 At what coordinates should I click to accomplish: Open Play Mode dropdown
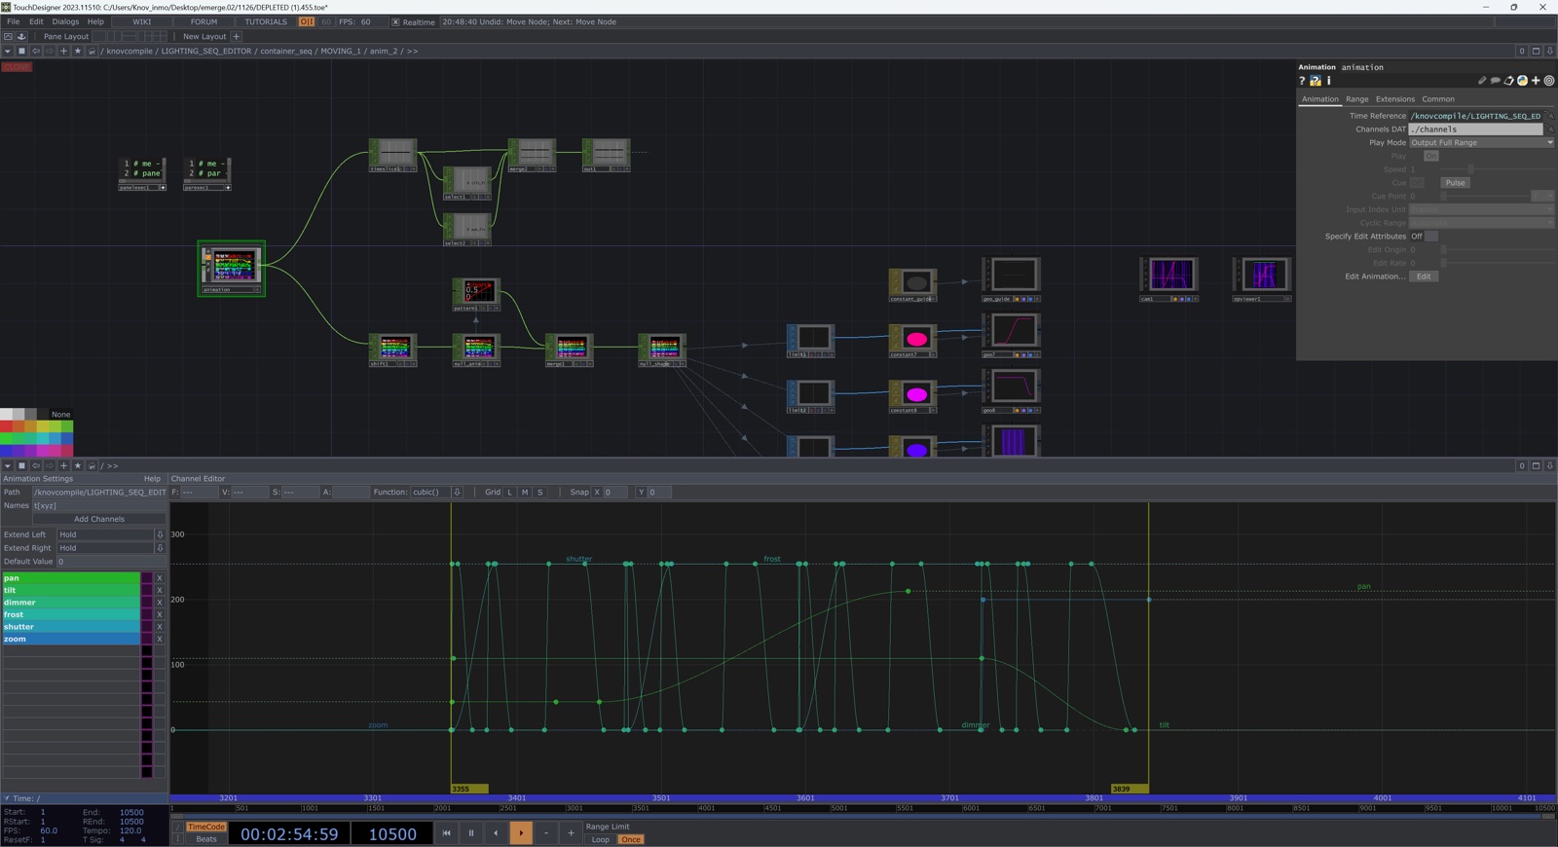1481,143
